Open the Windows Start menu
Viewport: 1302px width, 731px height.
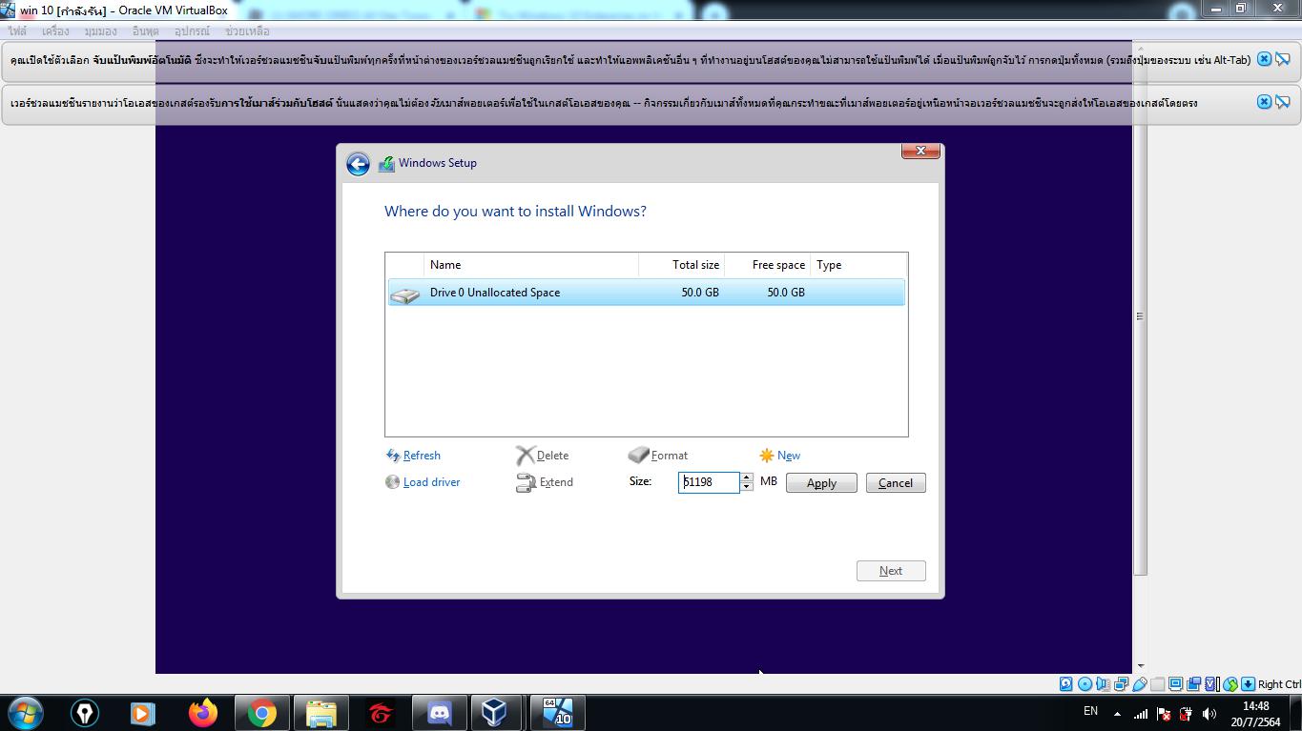26,713
